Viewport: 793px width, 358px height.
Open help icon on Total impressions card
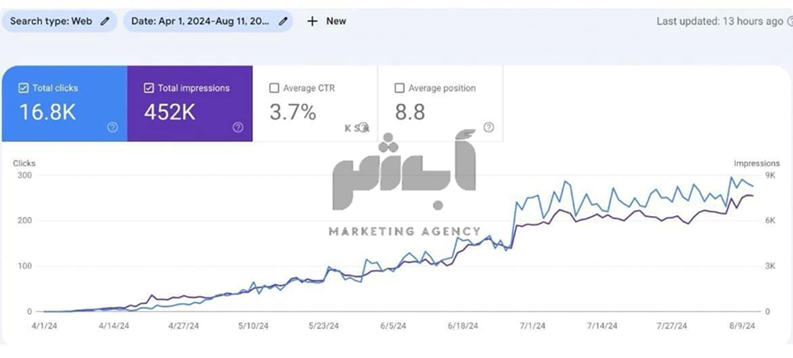tap(238, 127)
